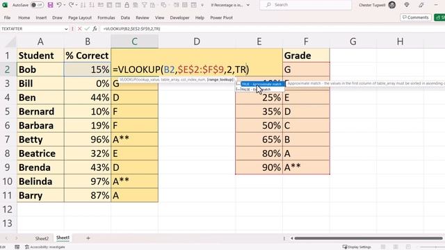
Task: Open the File menu
Action: point(7,17)
